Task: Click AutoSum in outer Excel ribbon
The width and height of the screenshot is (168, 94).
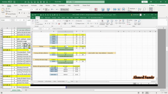Action: pyautogui.click(x=131, y=9)
